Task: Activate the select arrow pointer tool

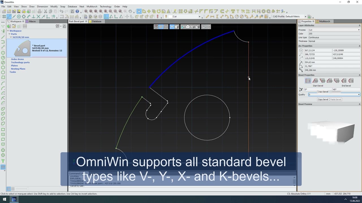Action: point(139,11)
